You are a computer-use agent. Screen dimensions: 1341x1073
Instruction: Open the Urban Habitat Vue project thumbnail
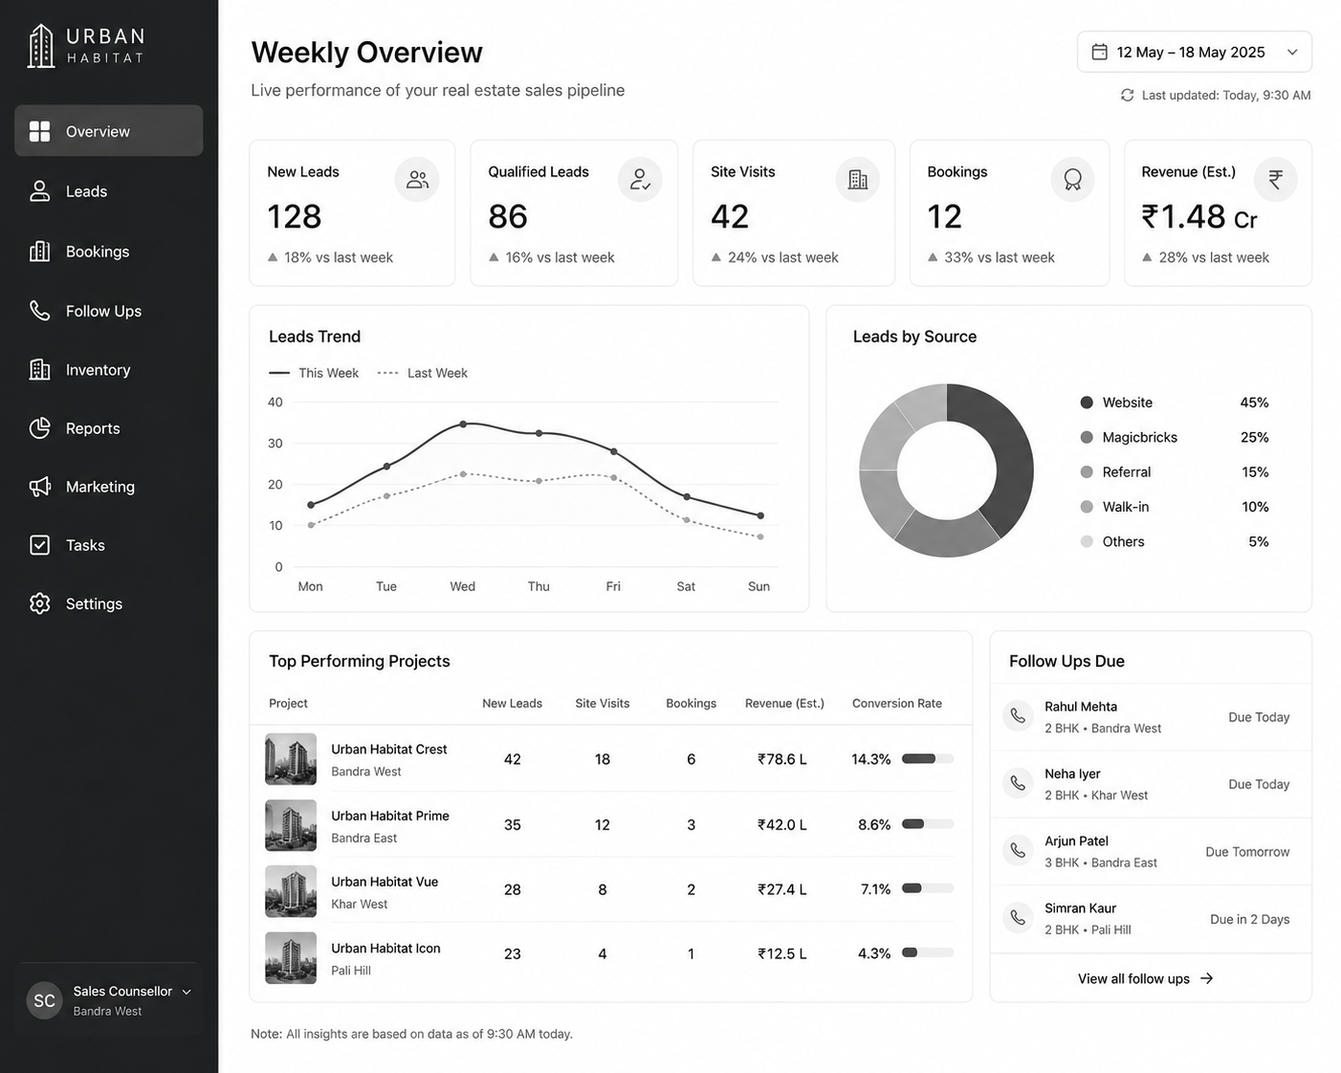click(291, 890)
